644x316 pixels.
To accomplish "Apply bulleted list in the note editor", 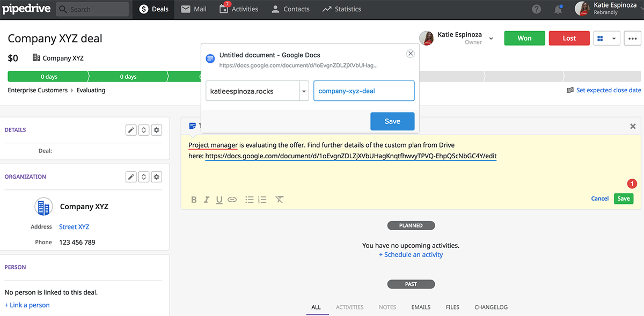I will point(250,200).
